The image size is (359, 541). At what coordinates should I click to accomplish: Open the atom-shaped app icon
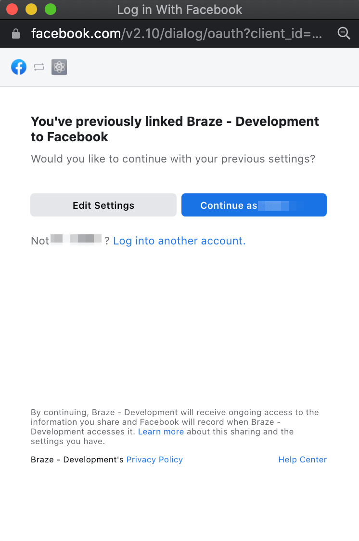point(59,67)
